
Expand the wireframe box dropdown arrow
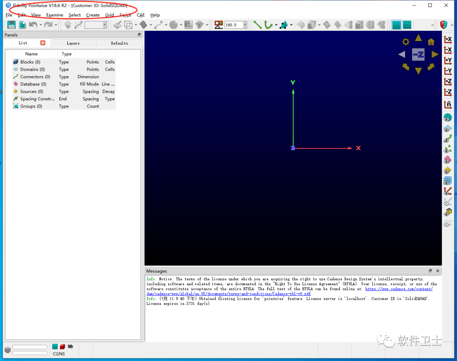(136, 25)
